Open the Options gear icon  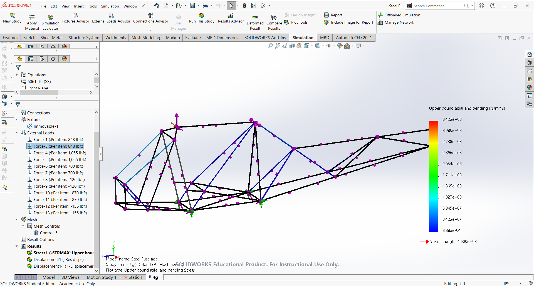[x=263, y=6]
